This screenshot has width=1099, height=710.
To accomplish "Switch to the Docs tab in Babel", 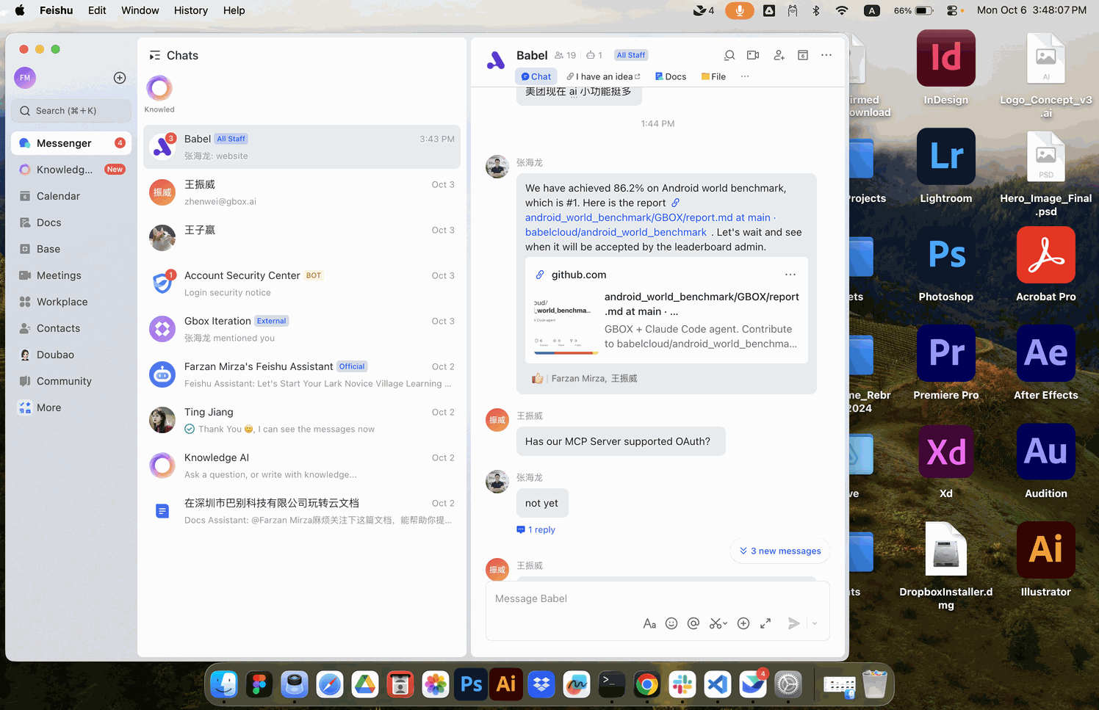I will pos(671,76).
